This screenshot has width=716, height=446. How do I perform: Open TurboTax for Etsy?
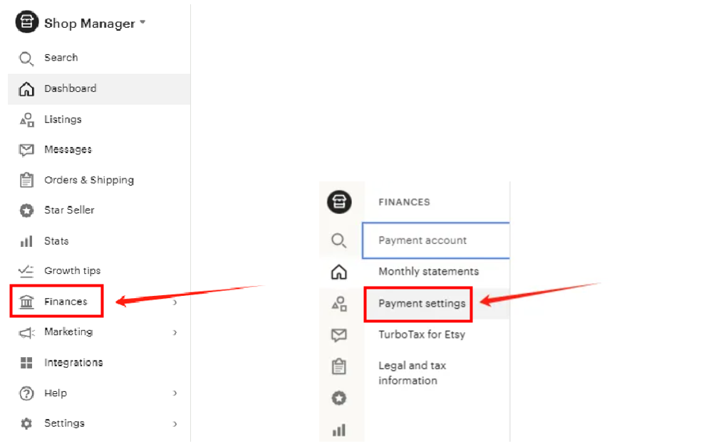421,334
